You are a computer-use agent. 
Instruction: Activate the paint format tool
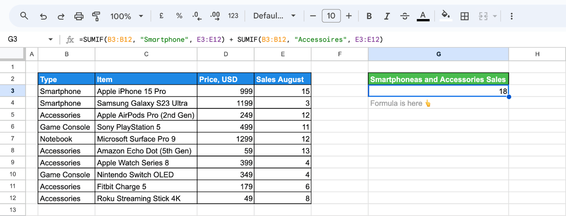(96, 16)
